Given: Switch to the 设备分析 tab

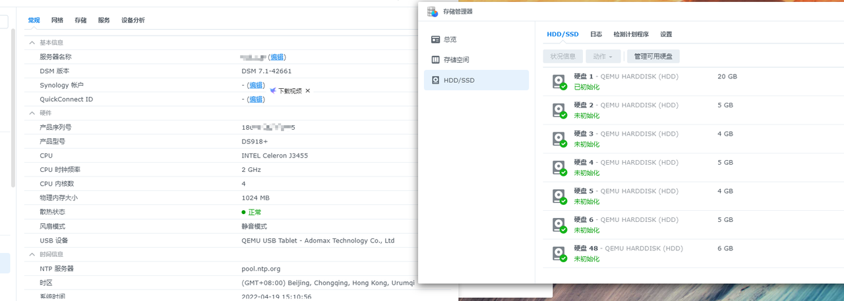Looking at the screenshot, I should (133, 20).
